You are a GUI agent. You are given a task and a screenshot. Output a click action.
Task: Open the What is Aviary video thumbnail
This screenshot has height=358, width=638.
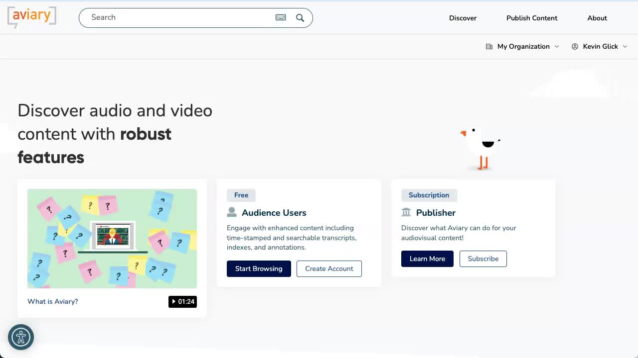point(112,239)
